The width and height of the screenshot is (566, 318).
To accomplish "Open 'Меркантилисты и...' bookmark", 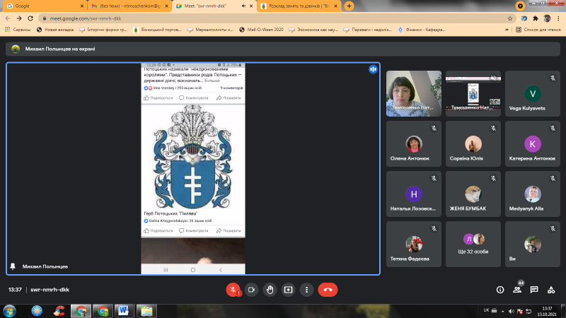I will 210,30.
